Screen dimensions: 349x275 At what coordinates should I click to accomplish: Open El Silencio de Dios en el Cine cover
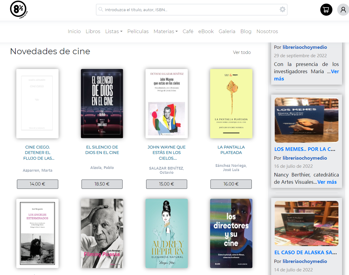coord(102,103)
